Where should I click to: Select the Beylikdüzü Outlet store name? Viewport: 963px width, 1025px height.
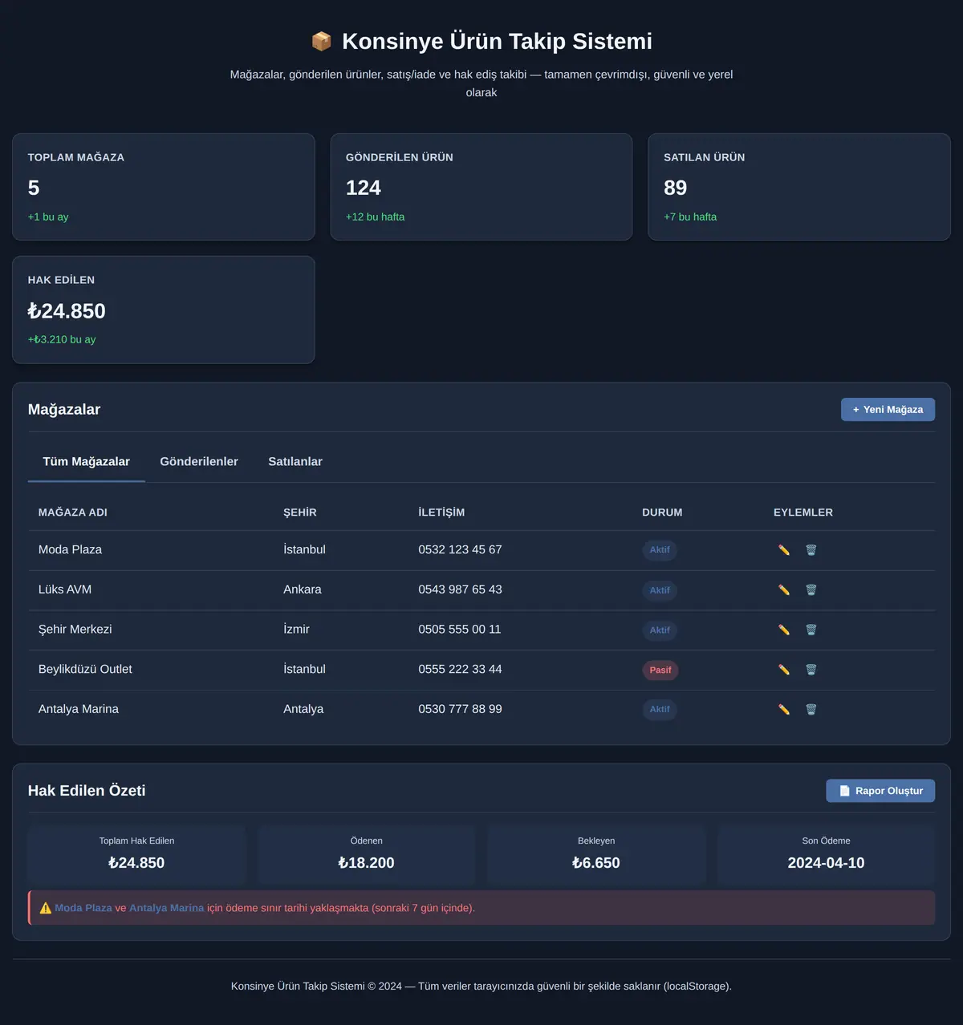pyautogui.click(x=85, y=669)
